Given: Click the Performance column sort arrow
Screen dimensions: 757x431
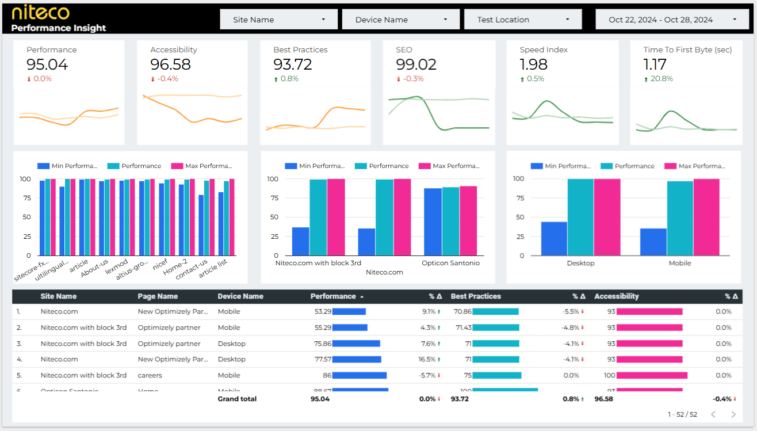Looking at the screenshot, I should pyautogui.click(x=362, y=297).
